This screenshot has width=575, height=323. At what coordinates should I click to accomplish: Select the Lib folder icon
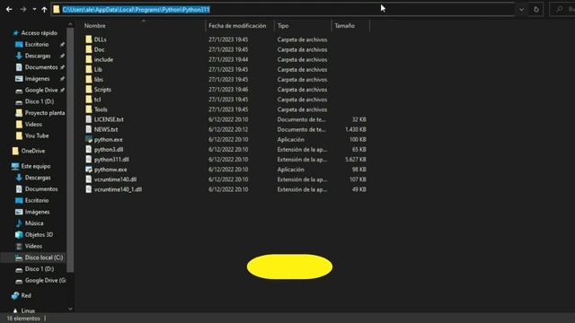[89, 69]
